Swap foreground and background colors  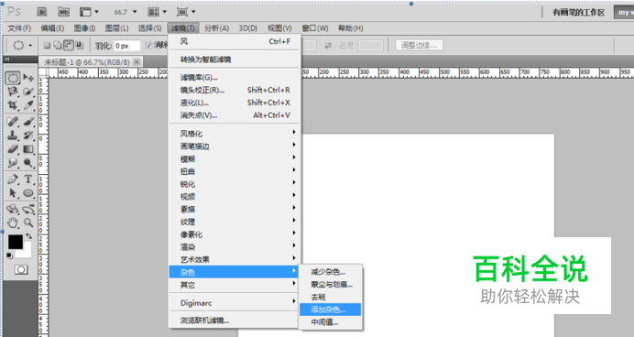pos(28,235)
